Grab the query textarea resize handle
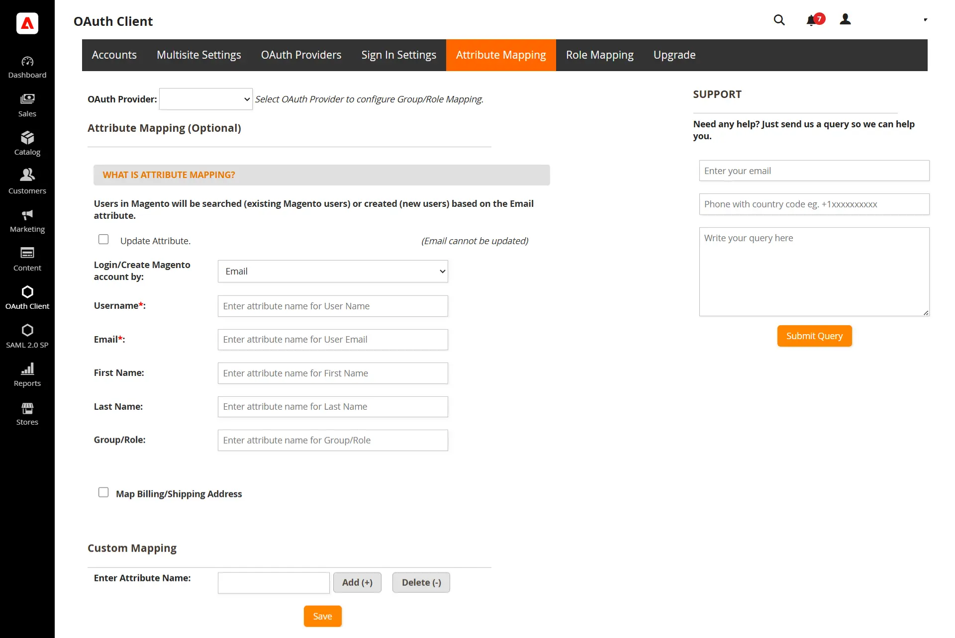Image resolution: width=955 pixels, height=638 pixels. (x=926, y=313)
